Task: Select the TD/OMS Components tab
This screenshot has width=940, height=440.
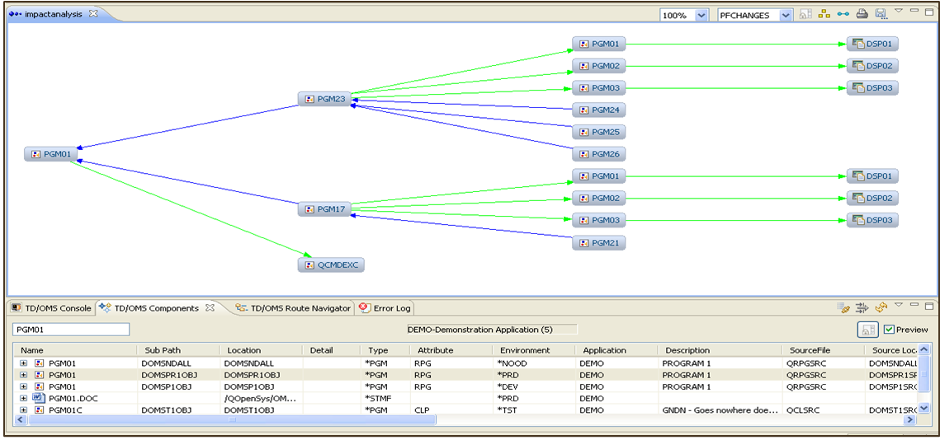Action: pos(156,307)
